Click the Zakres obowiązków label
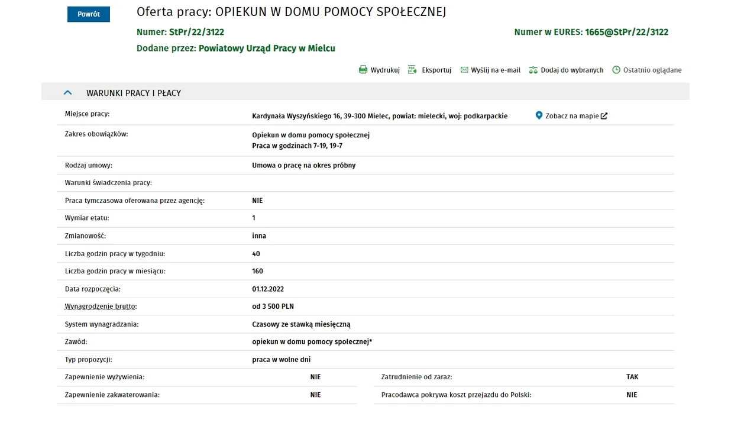The image size is (731, 426). click(x=96, y=134)
